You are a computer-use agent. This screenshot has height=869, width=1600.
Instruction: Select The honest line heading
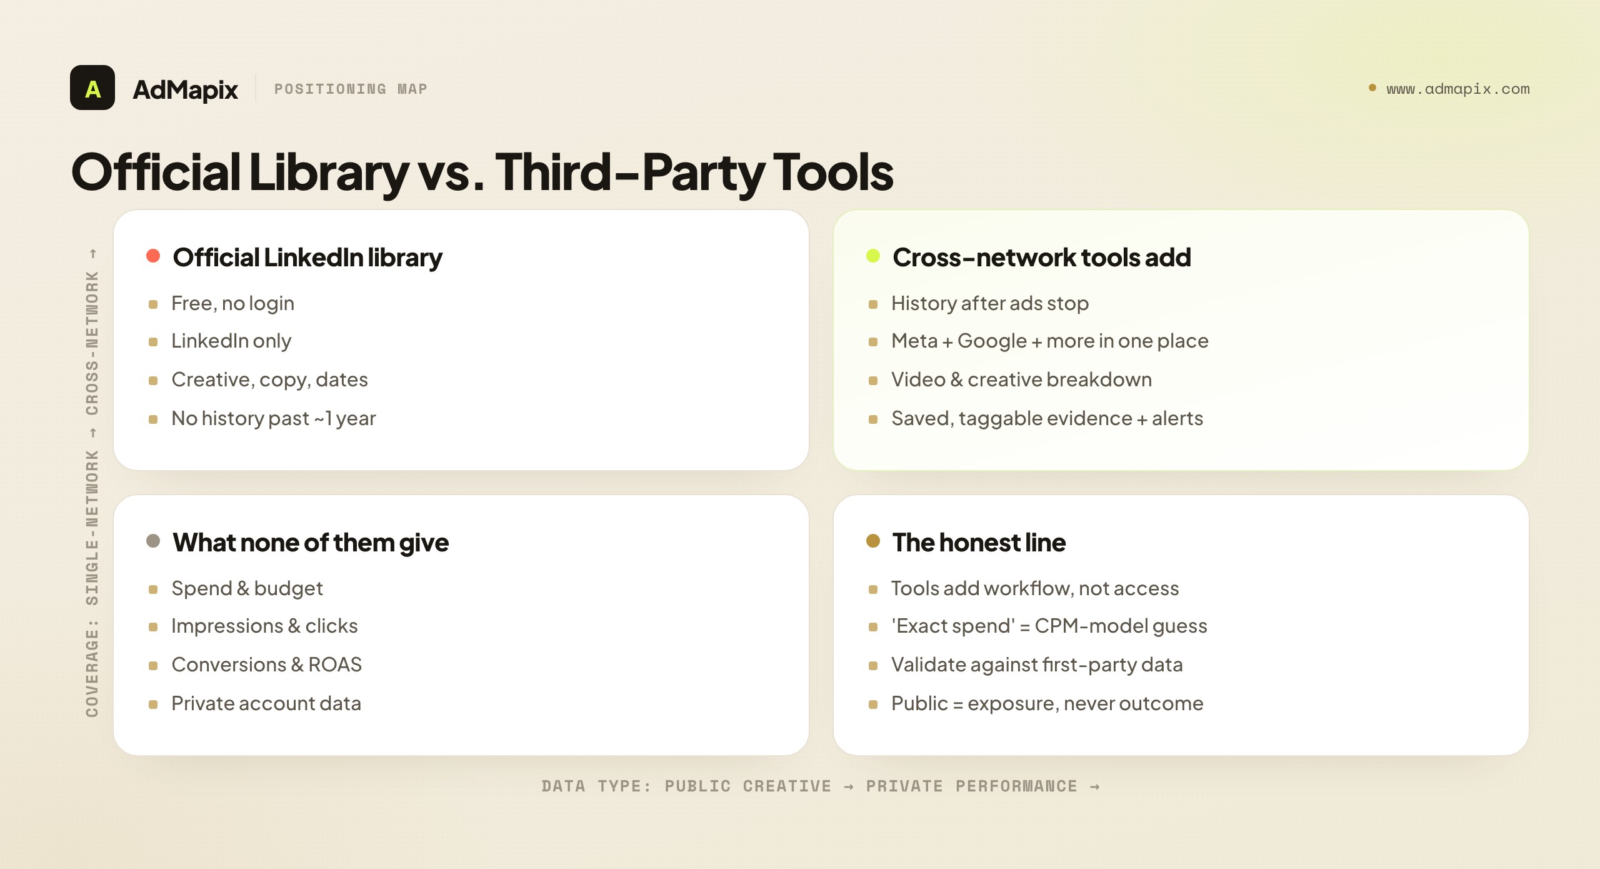pyautogui.click(x=979, y=543)
